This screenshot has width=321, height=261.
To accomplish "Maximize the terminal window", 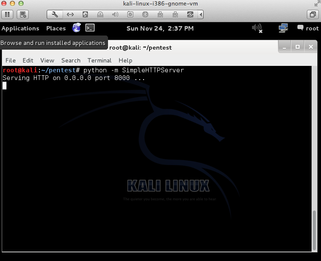I will (x=298, y=47).
